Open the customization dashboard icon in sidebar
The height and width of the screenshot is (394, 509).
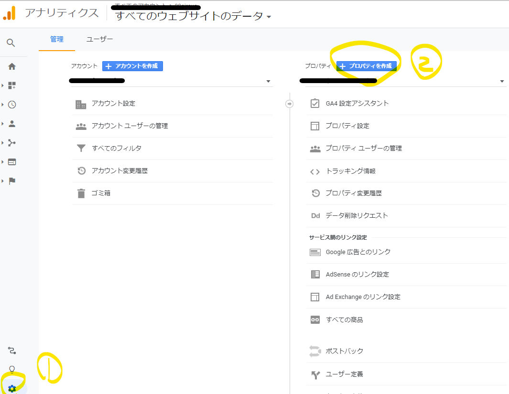[x=12, y=85]
